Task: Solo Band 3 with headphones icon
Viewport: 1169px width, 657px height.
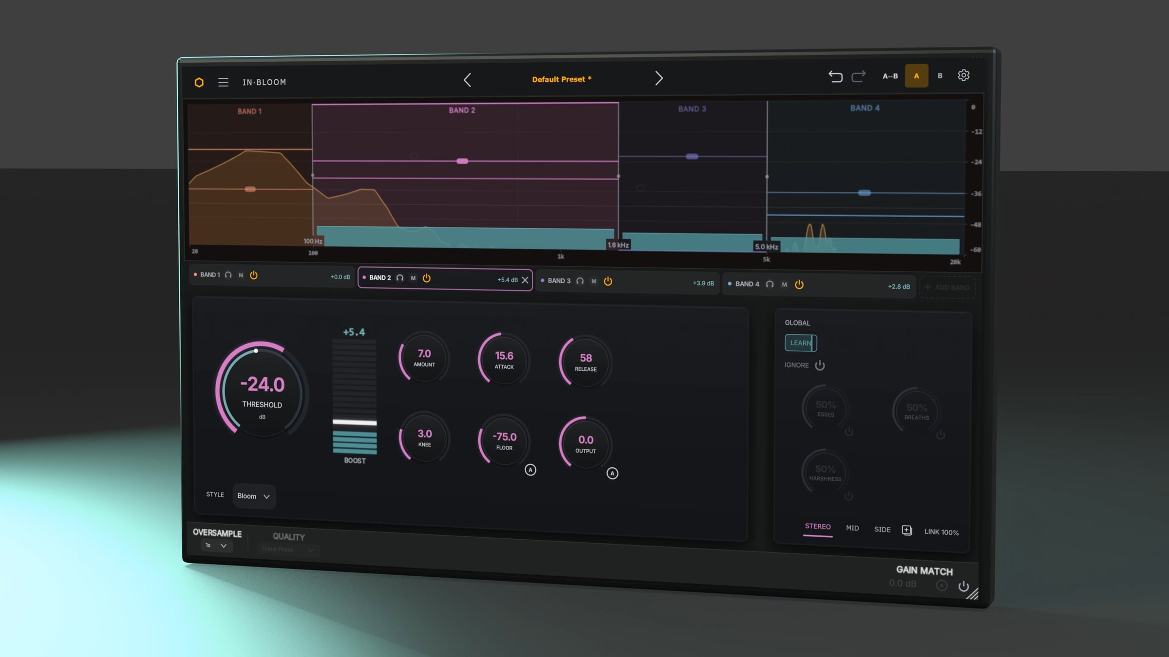Action: [580, 281]
